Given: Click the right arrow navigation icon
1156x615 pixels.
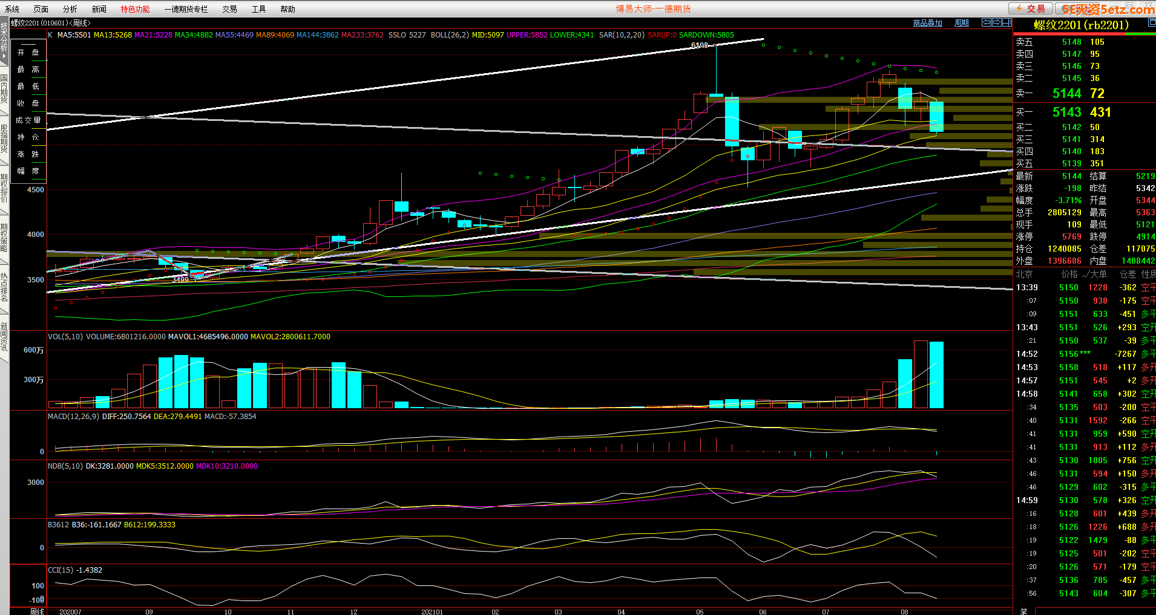Looking at the screenshot, I should click(x=996, y=22).
